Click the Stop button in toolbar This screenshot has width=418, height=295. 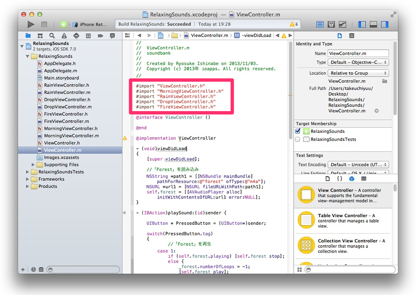(x=44, y=25)
